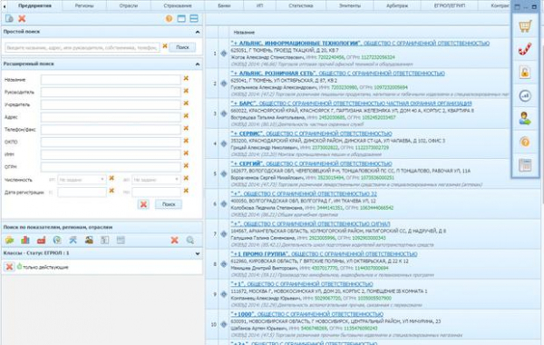Switch to the Арбитраж tab
The height and width of the screenshot is (345, 544).
click(x=397, y=5)
